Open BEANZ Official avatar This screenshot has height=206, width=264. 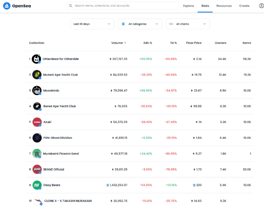point(37,169)
